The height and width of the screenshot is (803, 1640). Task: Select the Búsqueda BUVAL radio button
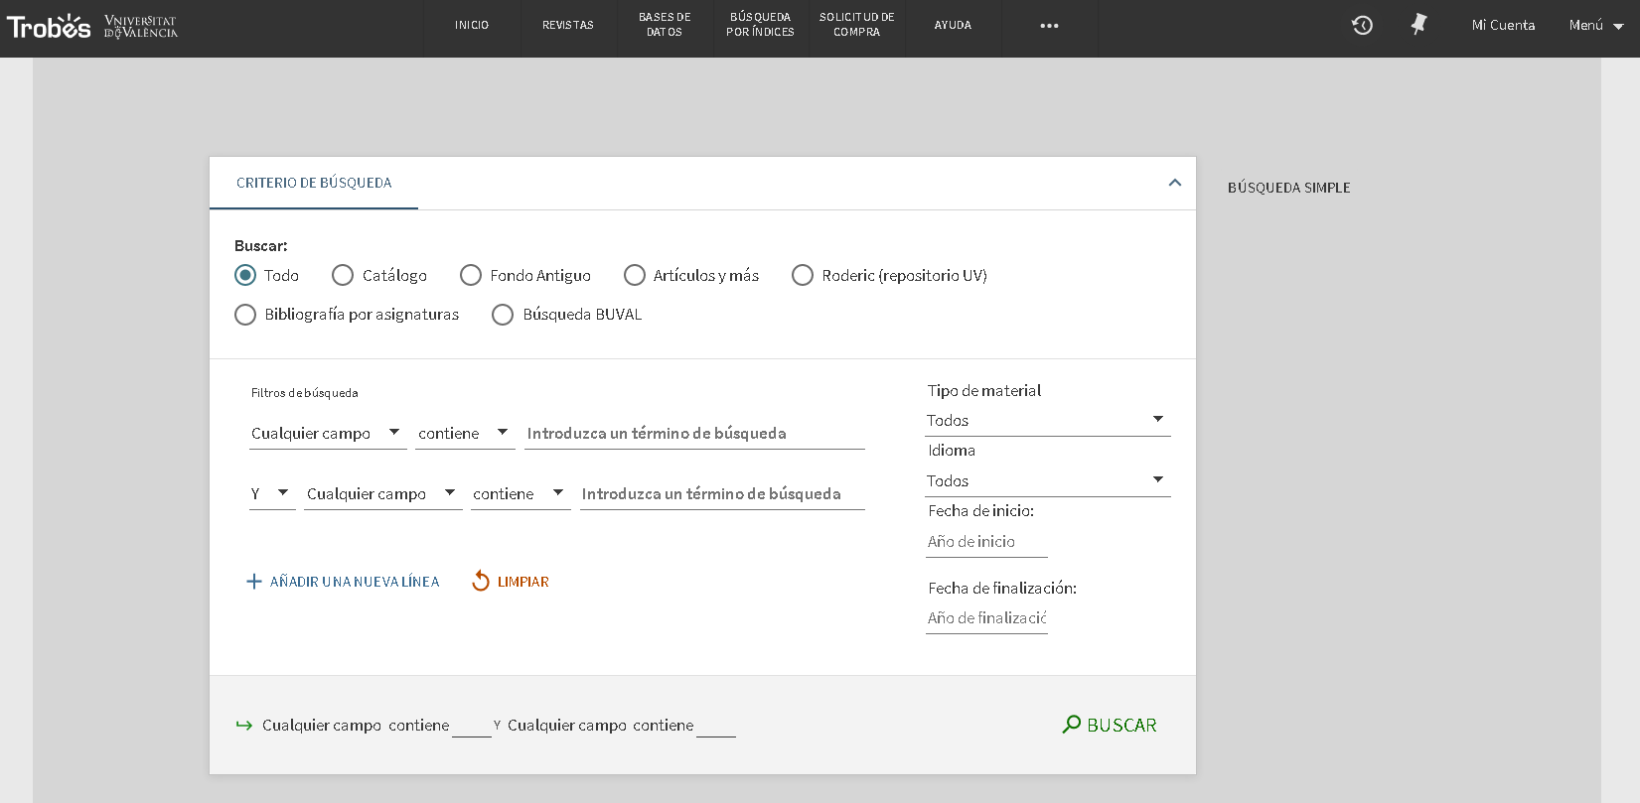pyautogui.click(x=503, y=315)
